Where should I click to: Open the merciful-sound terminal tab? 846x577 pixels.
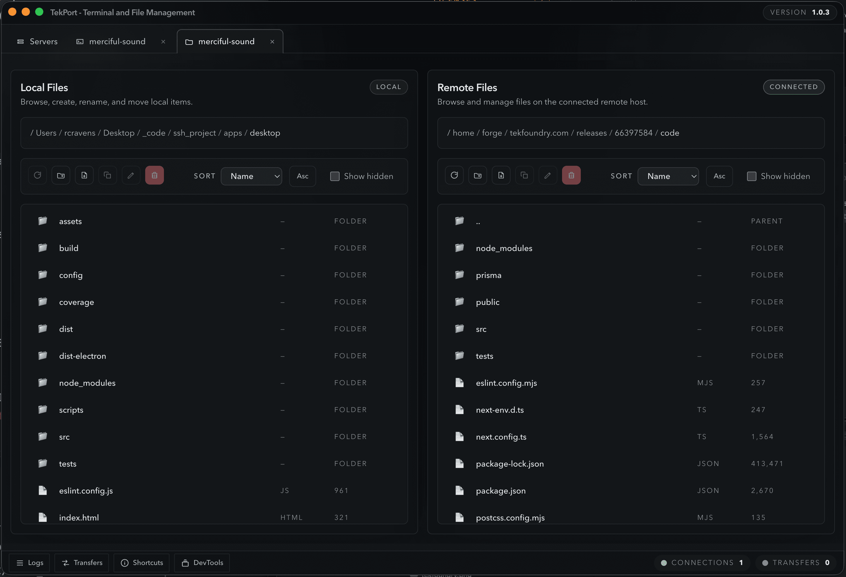117,41
